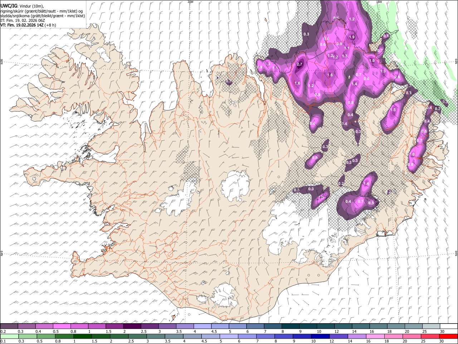Click the "20W" longitude label at the top
Image resolution: width=458 pixels, height=344 pixels.
[190, 2]
